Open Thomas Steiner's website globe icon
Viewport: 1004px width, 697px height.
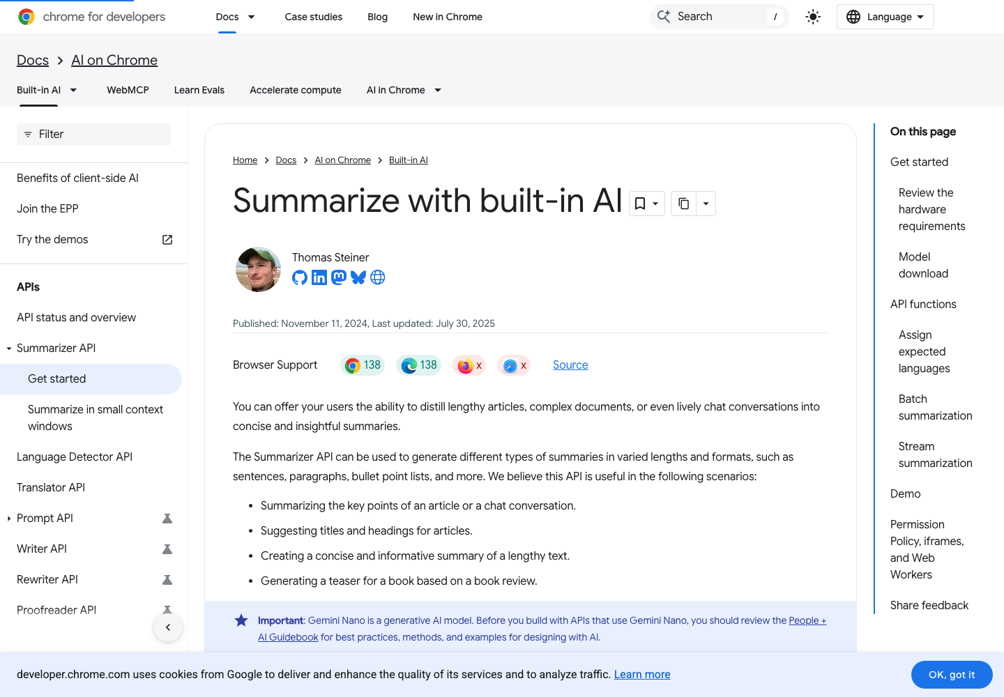click(378, 277)
